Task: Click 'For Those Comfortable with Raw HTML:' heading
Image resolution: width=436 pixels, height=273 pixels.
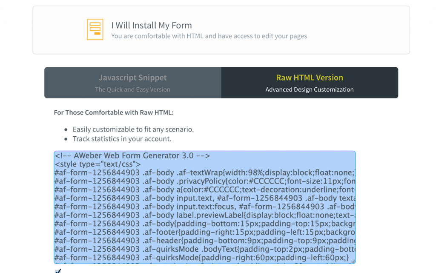Action: 114,112
